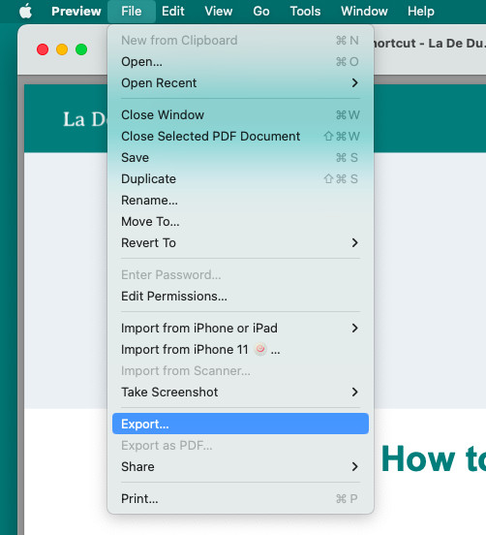Open the Edit menu

172,12
